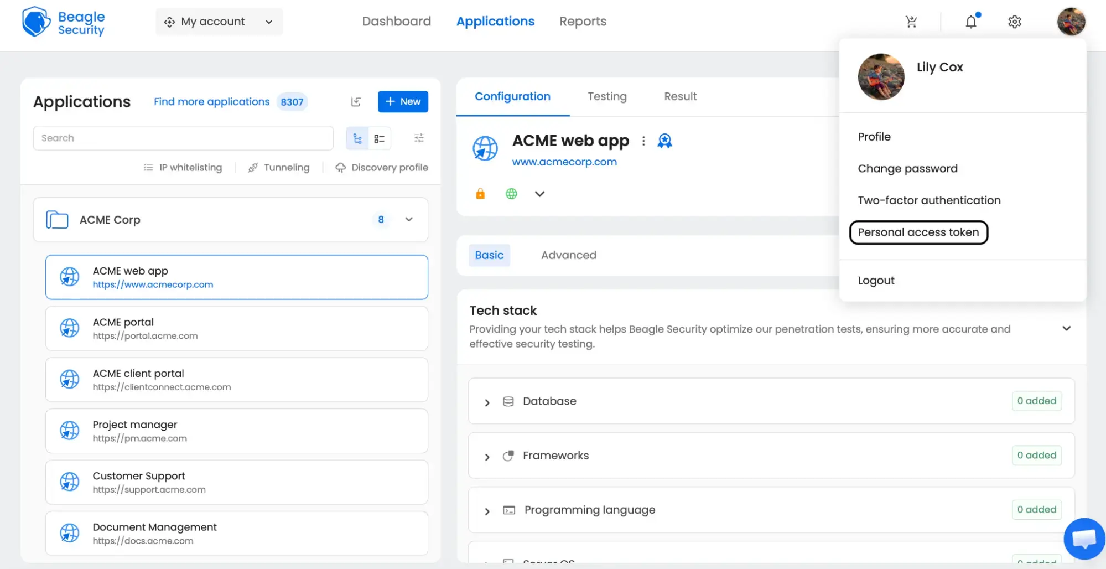Expand the Programming language row
The width and height of the screenshot is (1106, 569).
[487, 511]
